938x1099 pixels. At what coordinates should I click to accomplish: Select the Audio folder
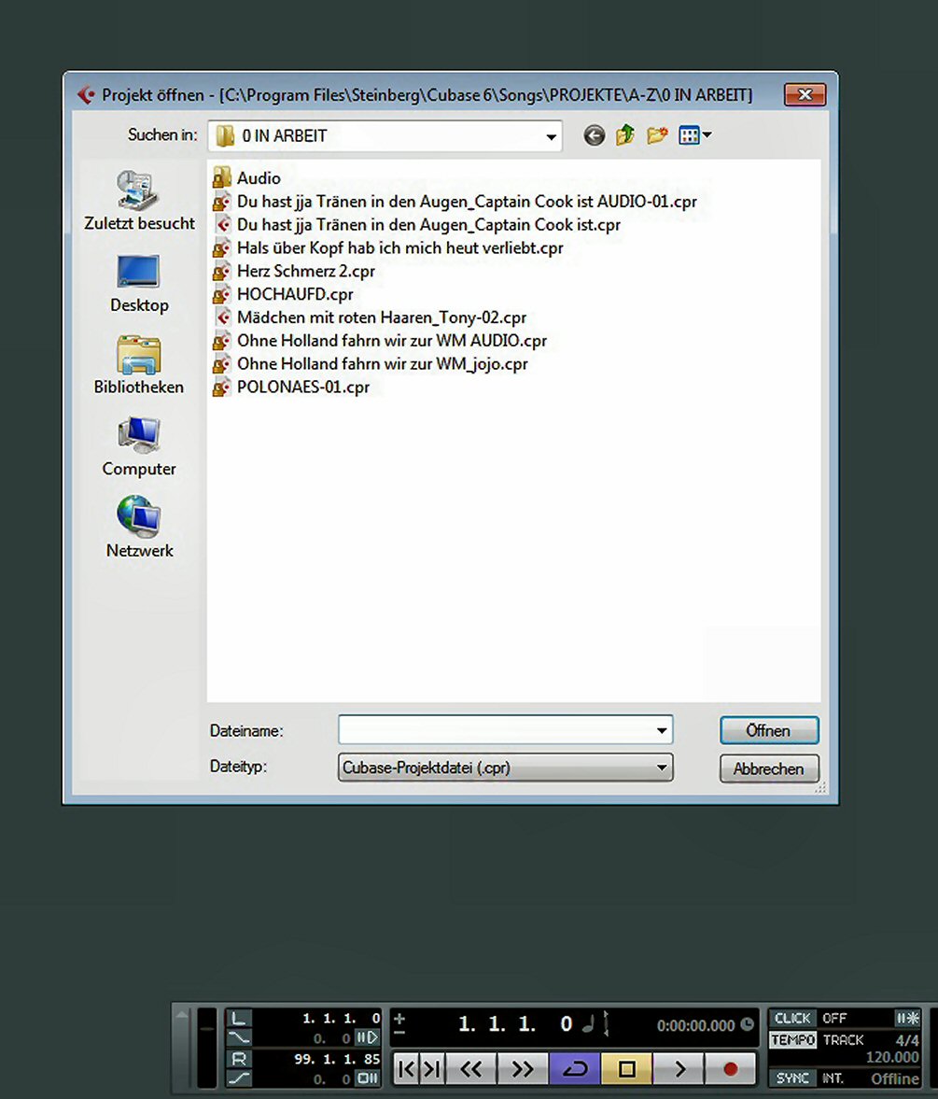246,178
